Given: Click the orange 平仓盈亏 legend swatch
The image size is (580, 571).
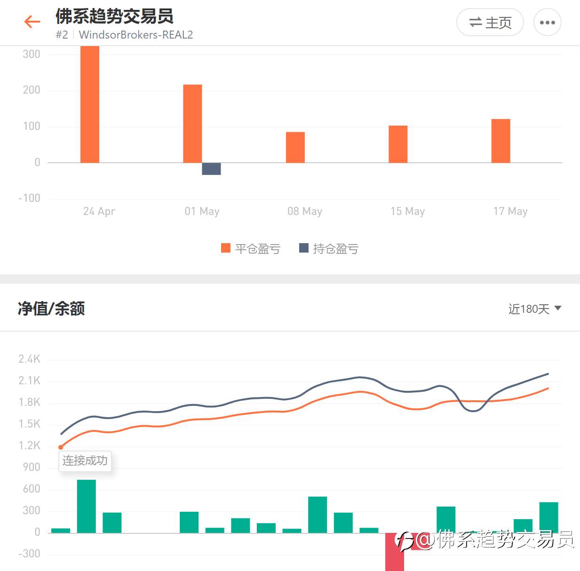Looking at the screenshot, I should coord(226,248).
